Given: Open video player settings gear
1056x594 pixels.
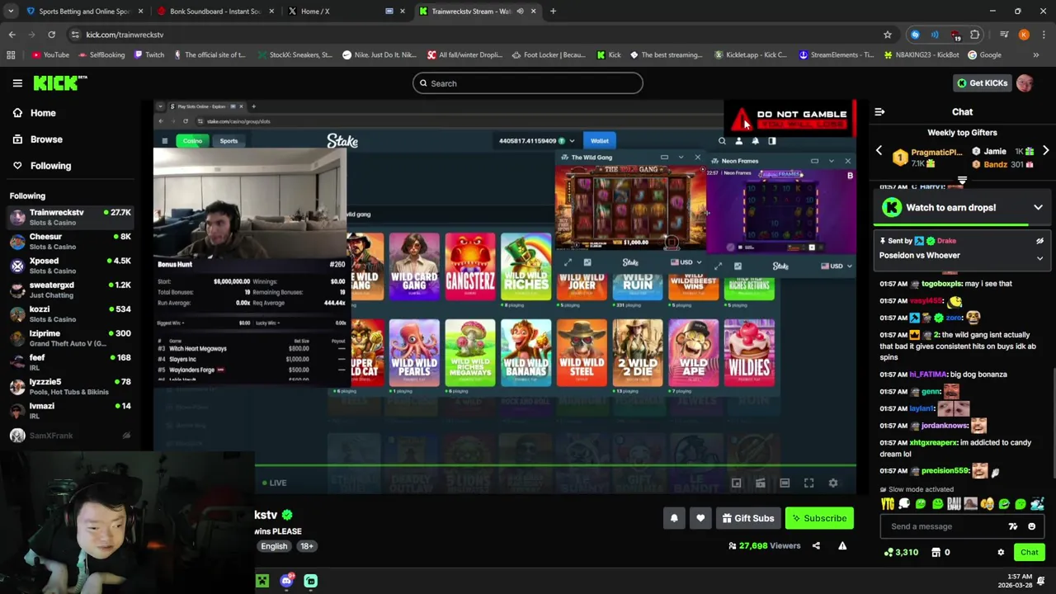Looking at the screenshot, I should [x=833, y=483].
